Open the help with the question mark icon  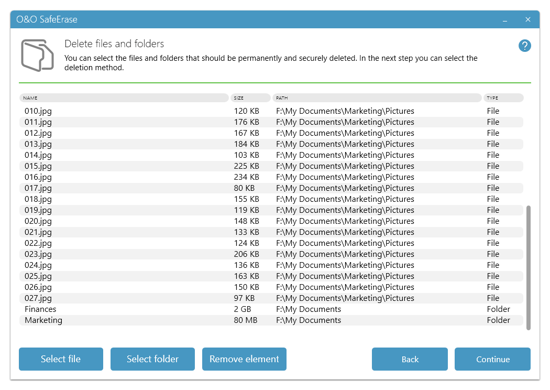(x=524, y=46)
